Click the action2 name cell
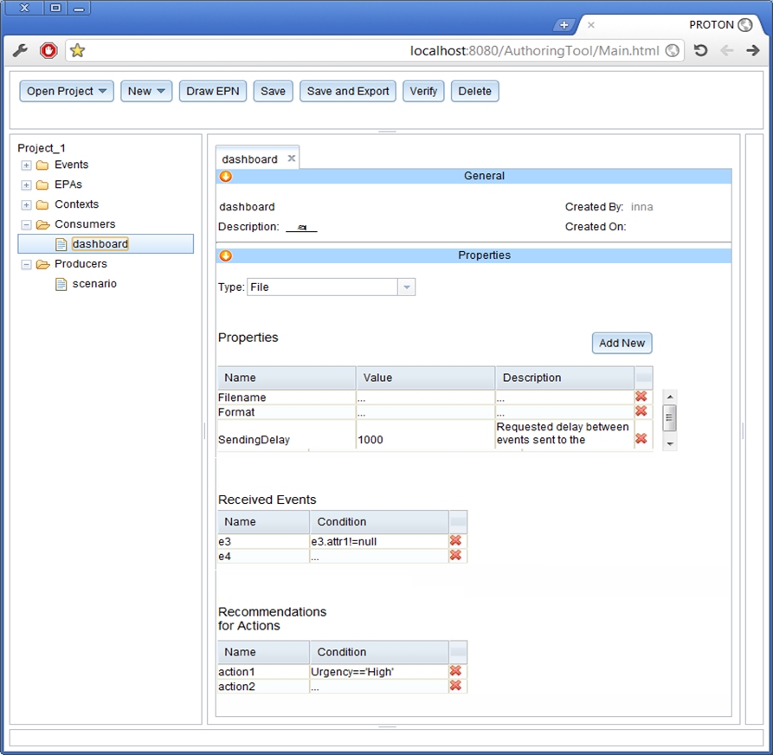The height and width of the screenshot is (755, 773). pyautogui.click(x=263, y=687)
